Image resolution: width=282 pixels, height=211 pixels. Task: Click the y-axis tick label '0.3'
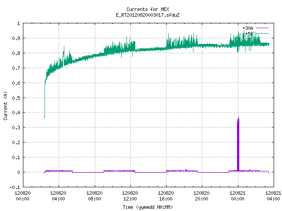(16, 127)
